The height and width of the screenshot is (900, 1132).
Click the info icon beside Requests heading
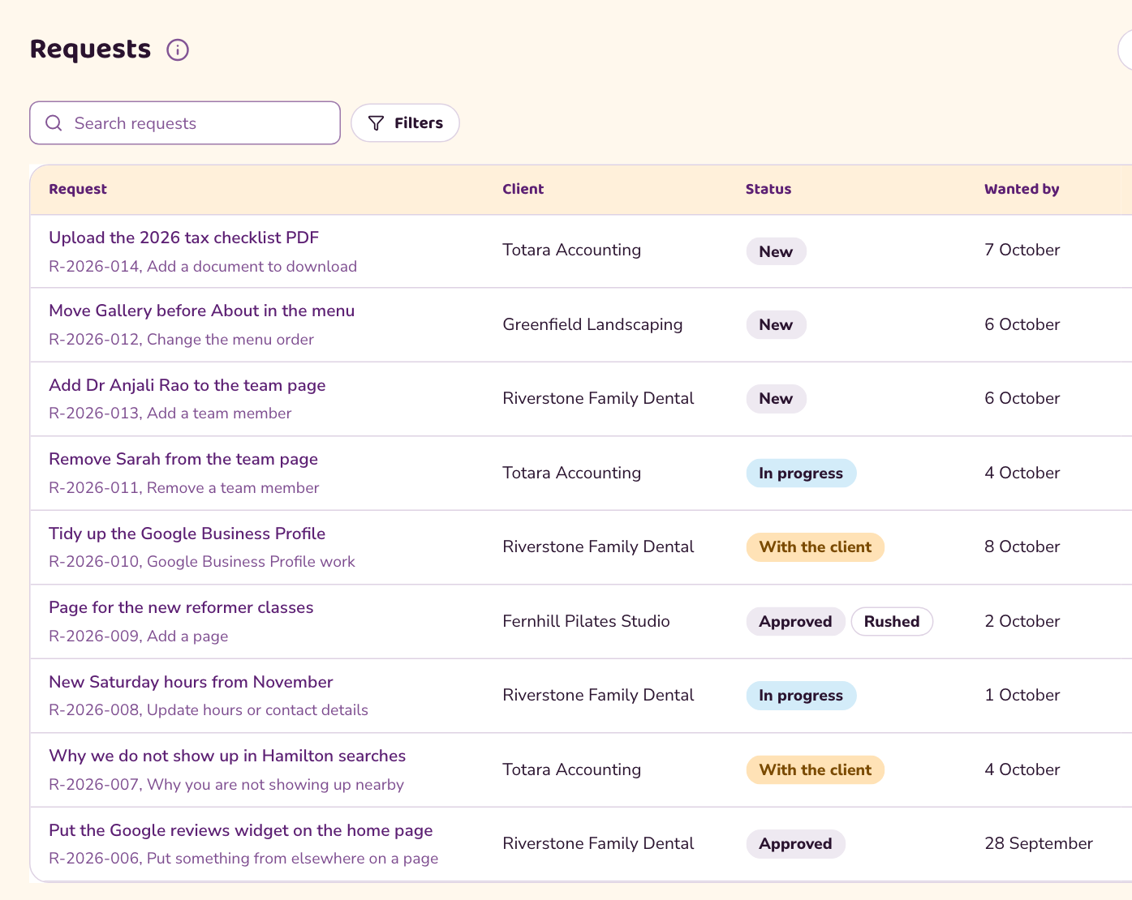pos(178,50)
